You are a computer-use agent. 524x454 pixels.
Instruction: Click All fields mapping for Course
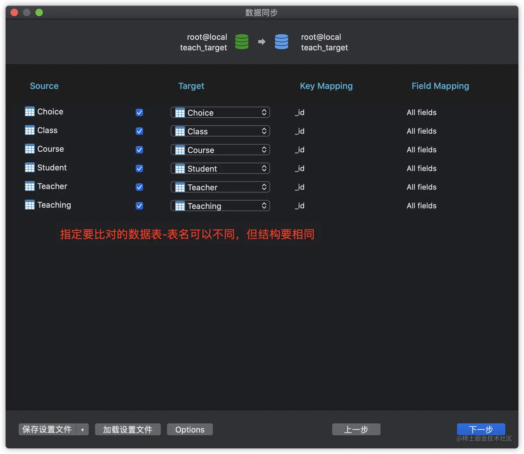click(x=421, y=150)
